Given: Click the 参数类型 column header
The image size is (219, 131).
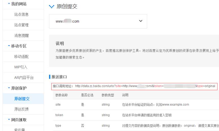Looking at the screenshot, I should (108, 95).
